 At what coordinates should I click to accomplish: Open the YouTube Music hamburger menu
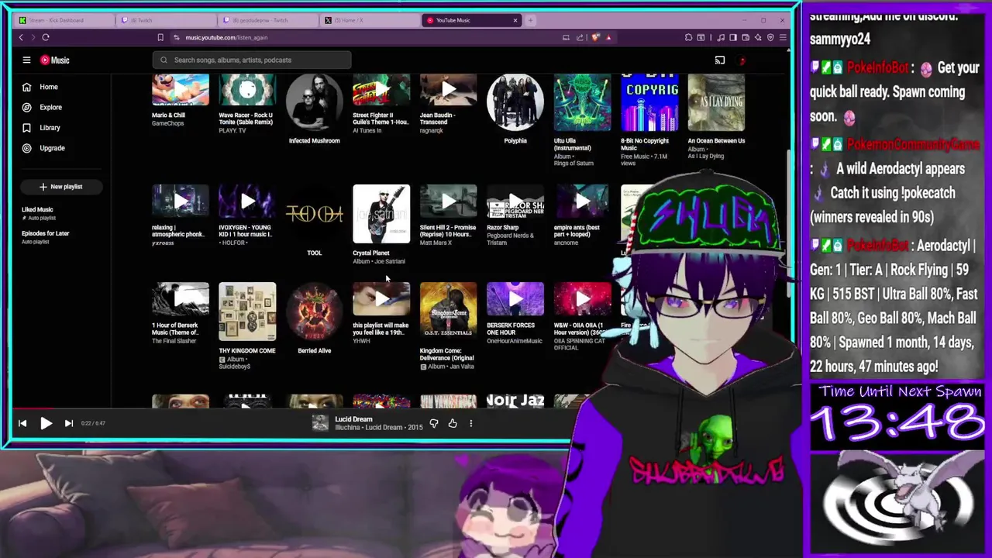coord(26,60)
